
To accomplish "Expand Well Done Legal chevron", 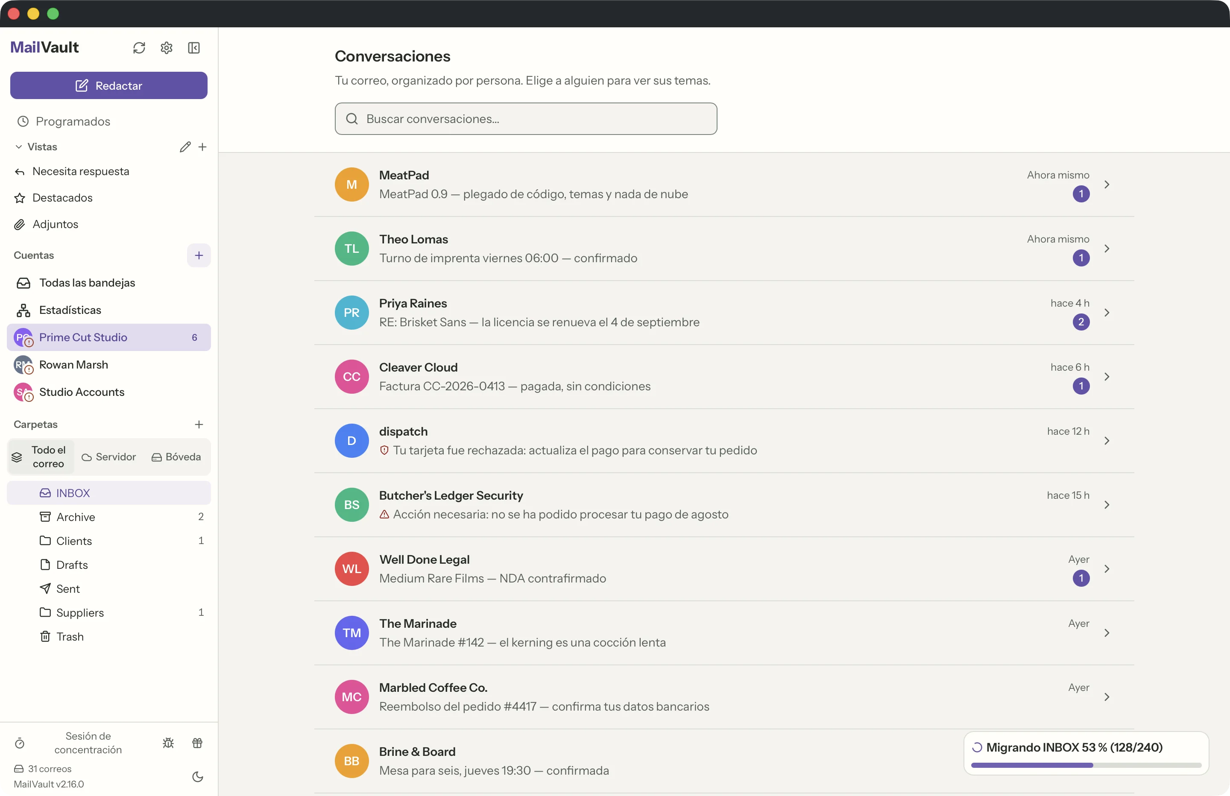I will tap(1107, 569).
